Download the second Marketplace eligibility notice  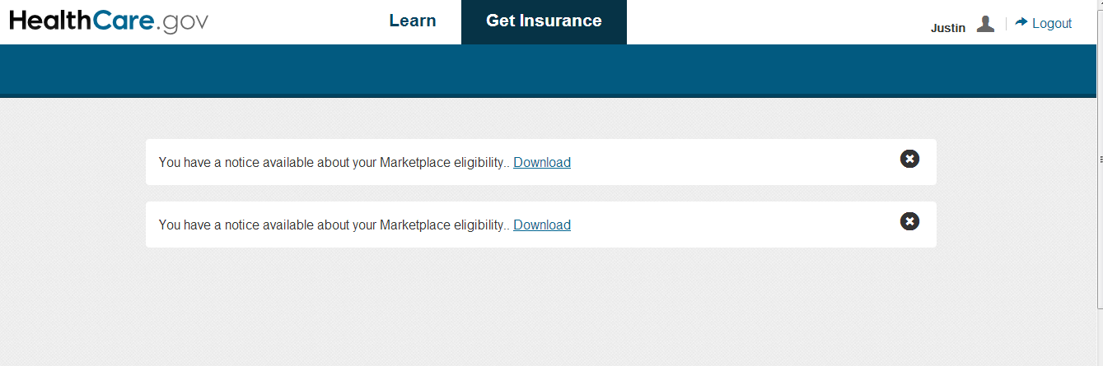click(541, 225)
